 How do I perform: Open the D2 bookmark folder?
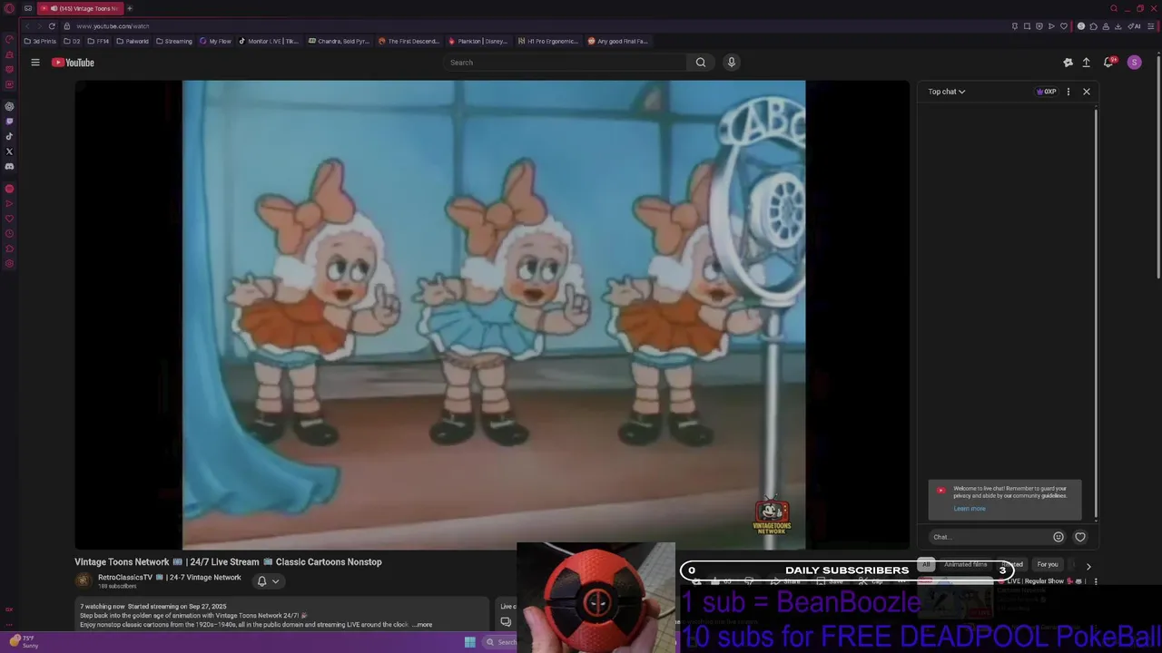click(x=73, y=41)
